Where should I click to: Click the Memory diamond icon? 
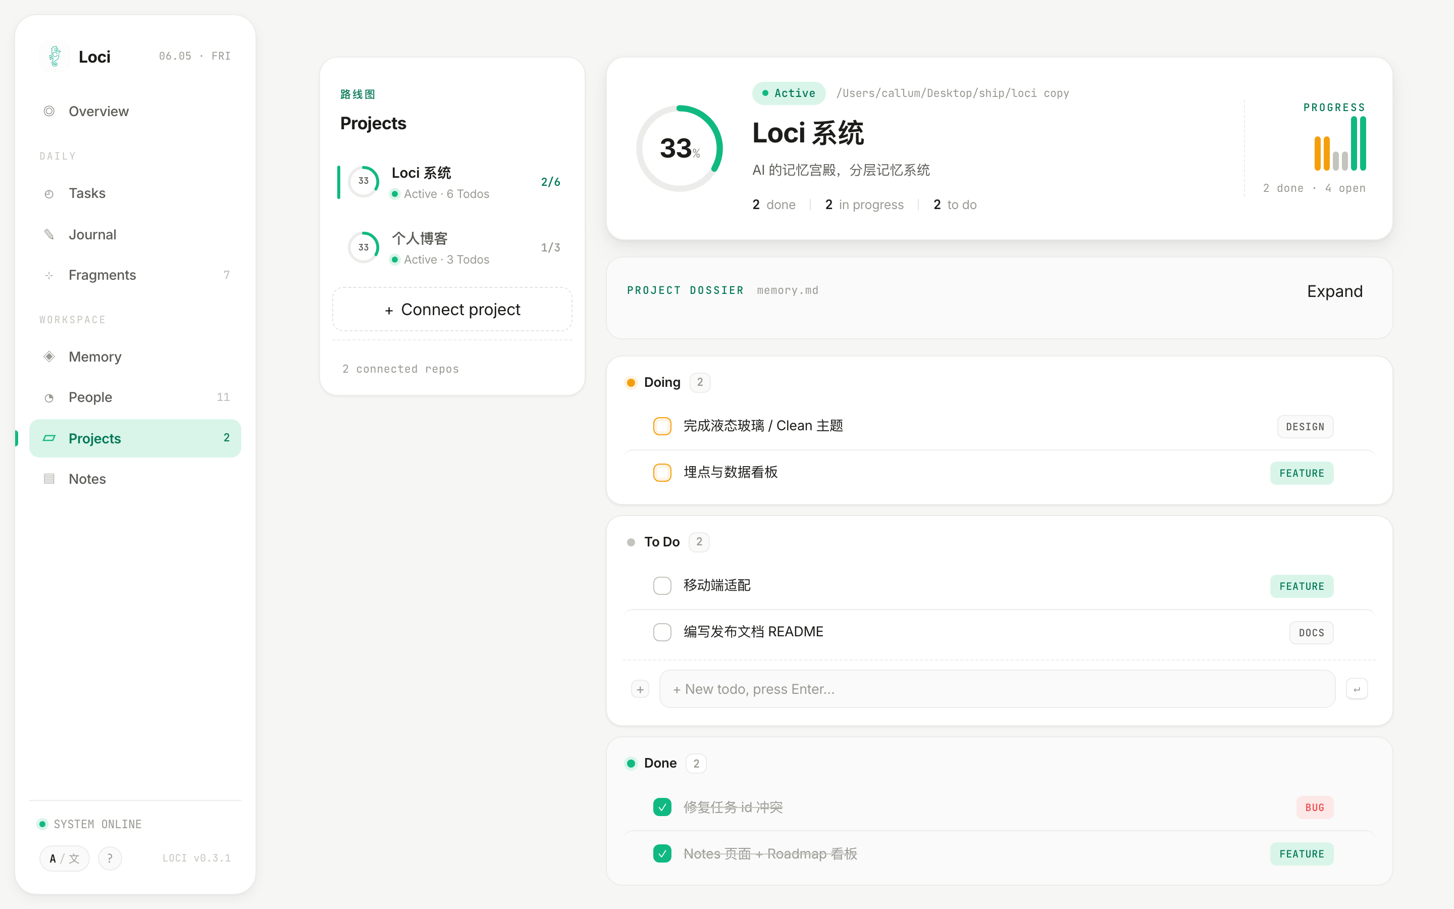click(49, 357)
